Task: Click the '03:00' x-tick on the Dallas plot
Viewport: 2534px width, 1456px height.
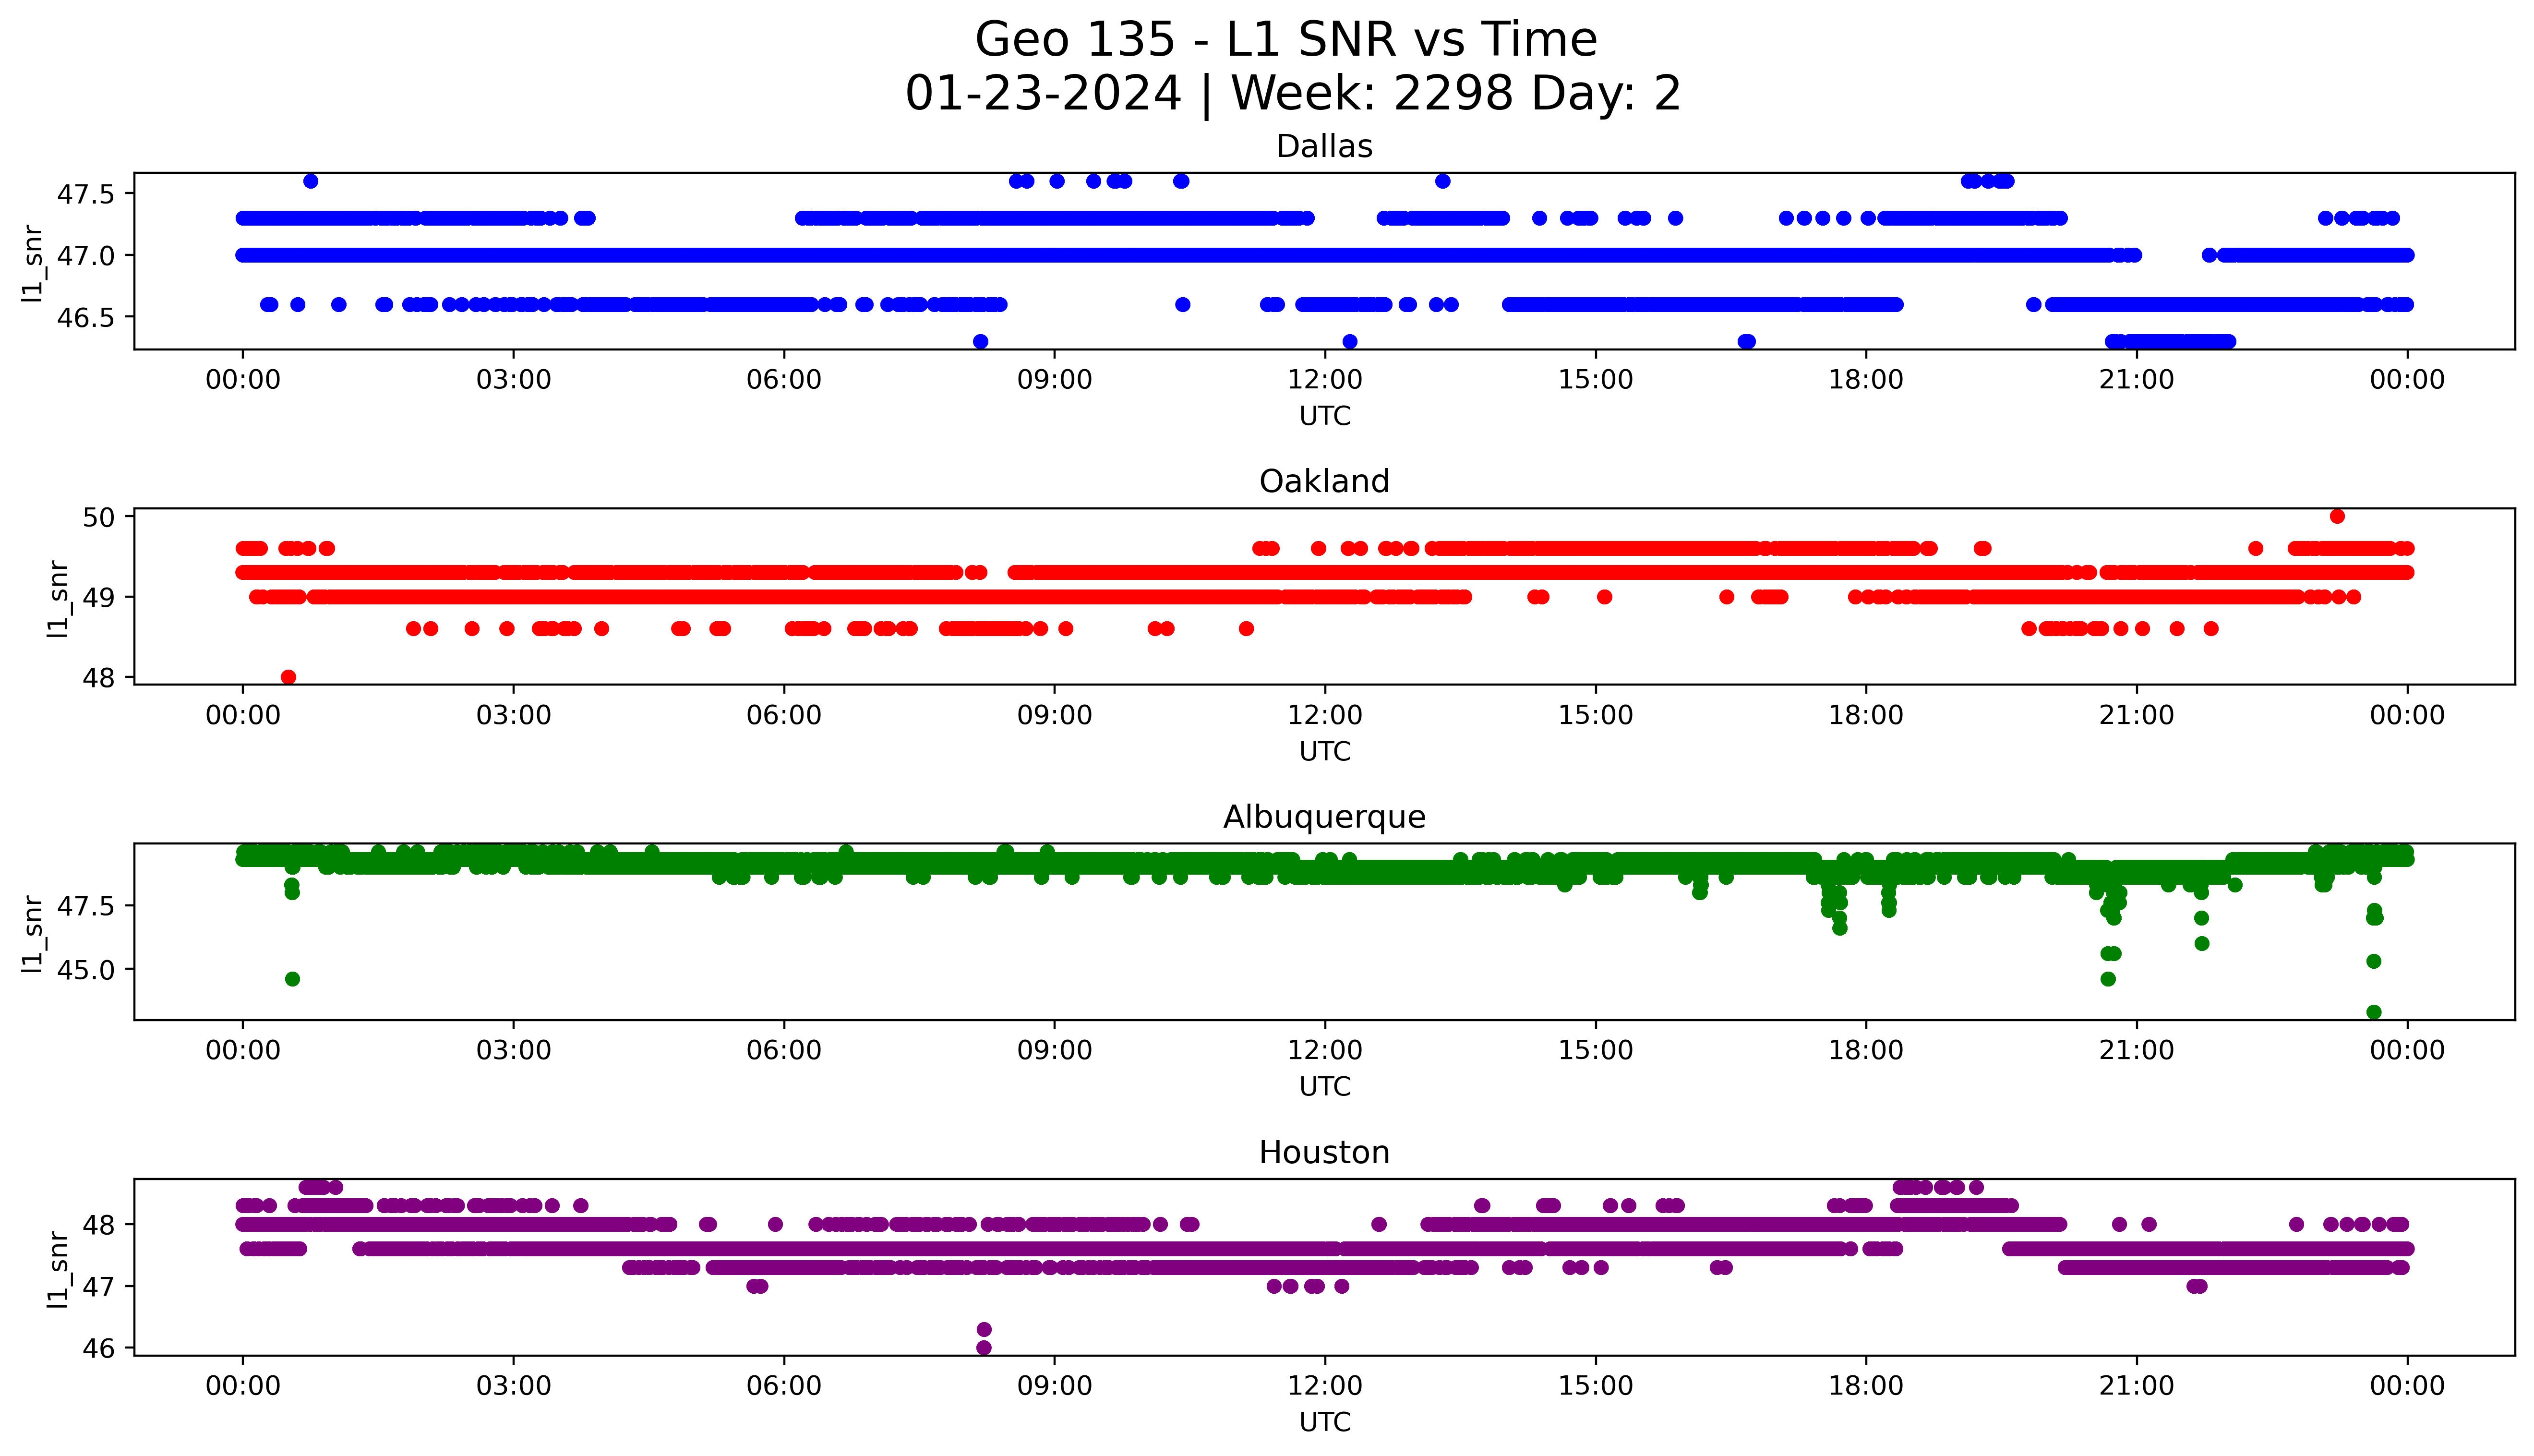Action: pyautogui.click(x=514, y=380)
